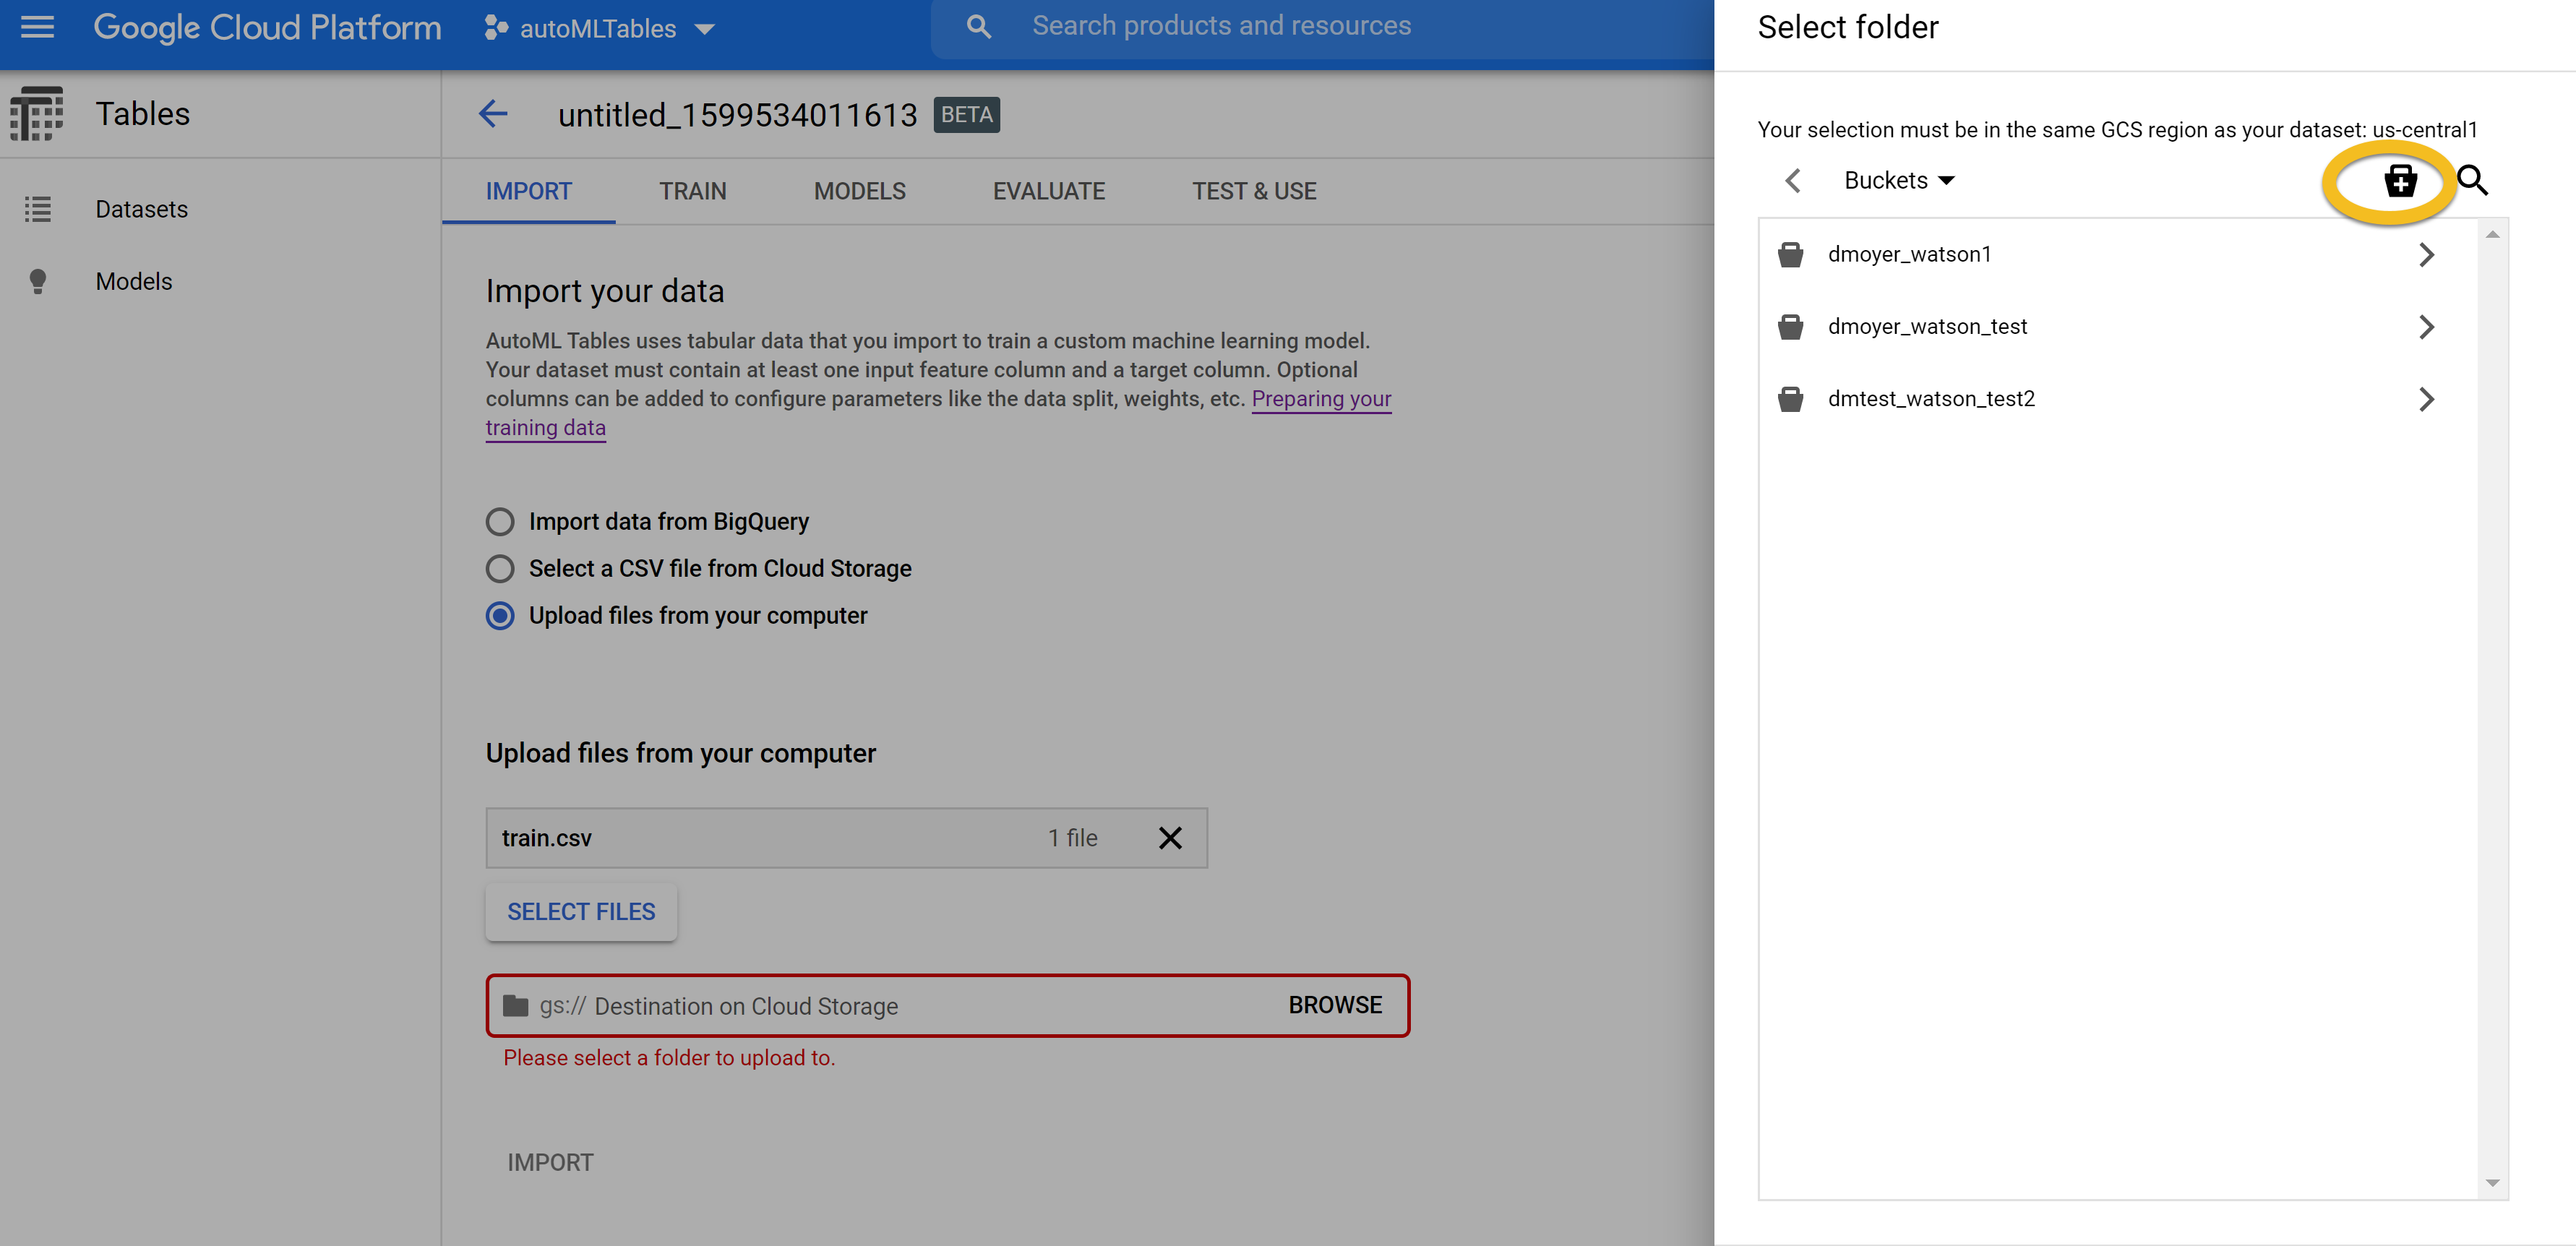
Task: Remove train.csv with the X icon
Action: 1170,838
